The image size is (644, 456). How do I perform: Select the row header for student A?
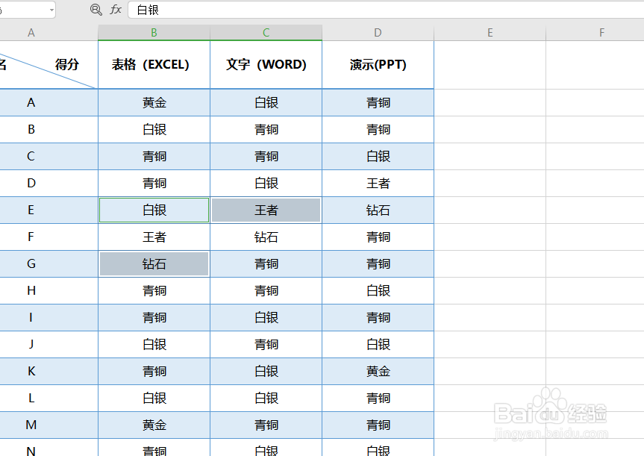[x=31, y=102]
